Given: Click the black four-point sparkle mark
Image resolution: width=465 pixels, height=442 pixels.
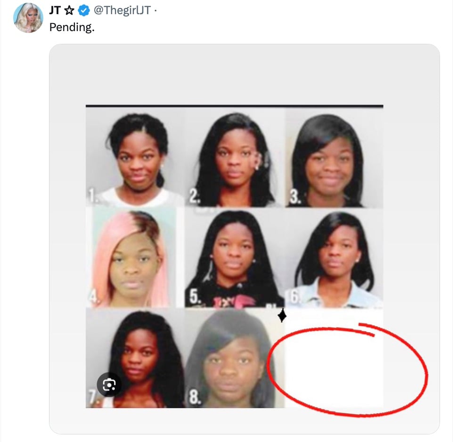Looking at the screenshot, I should [x=282, y=315].
